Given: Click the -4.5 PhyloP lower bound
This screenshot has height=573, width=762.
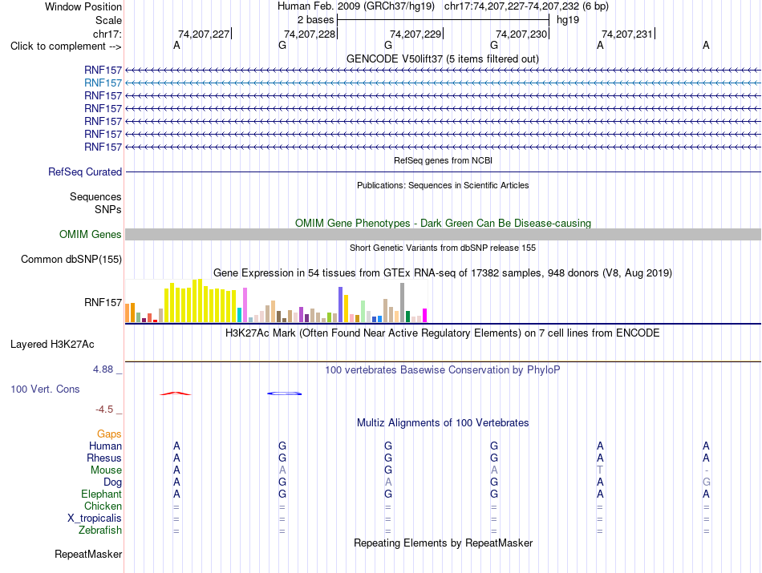Looking at the screenshot, I should click(104, 410).
